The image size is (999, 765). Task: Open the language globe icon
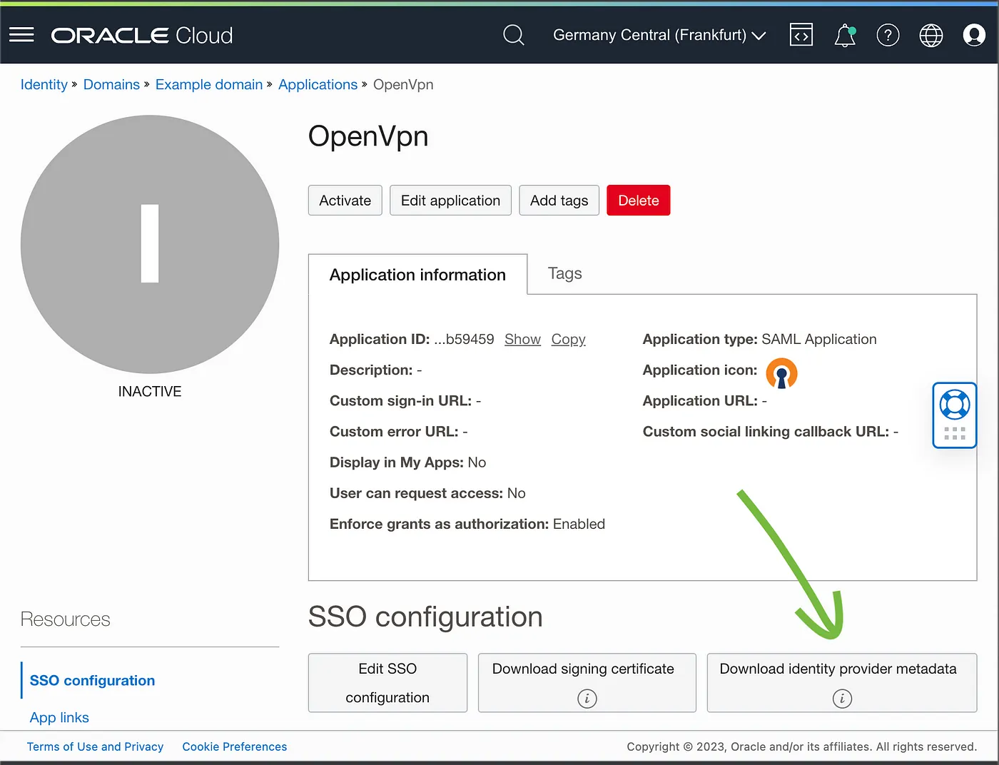click(930, 35)
